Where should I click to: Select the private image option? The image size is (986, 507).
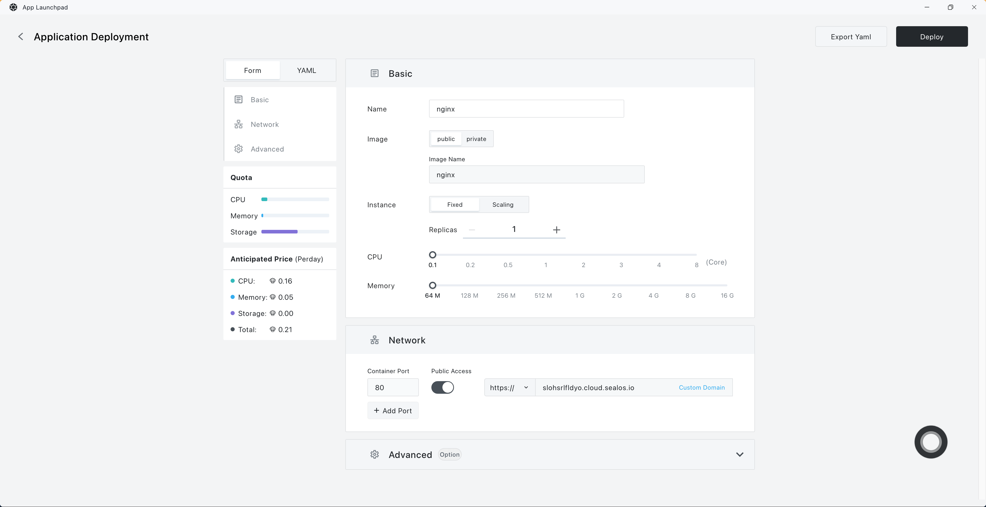[476, 139]
